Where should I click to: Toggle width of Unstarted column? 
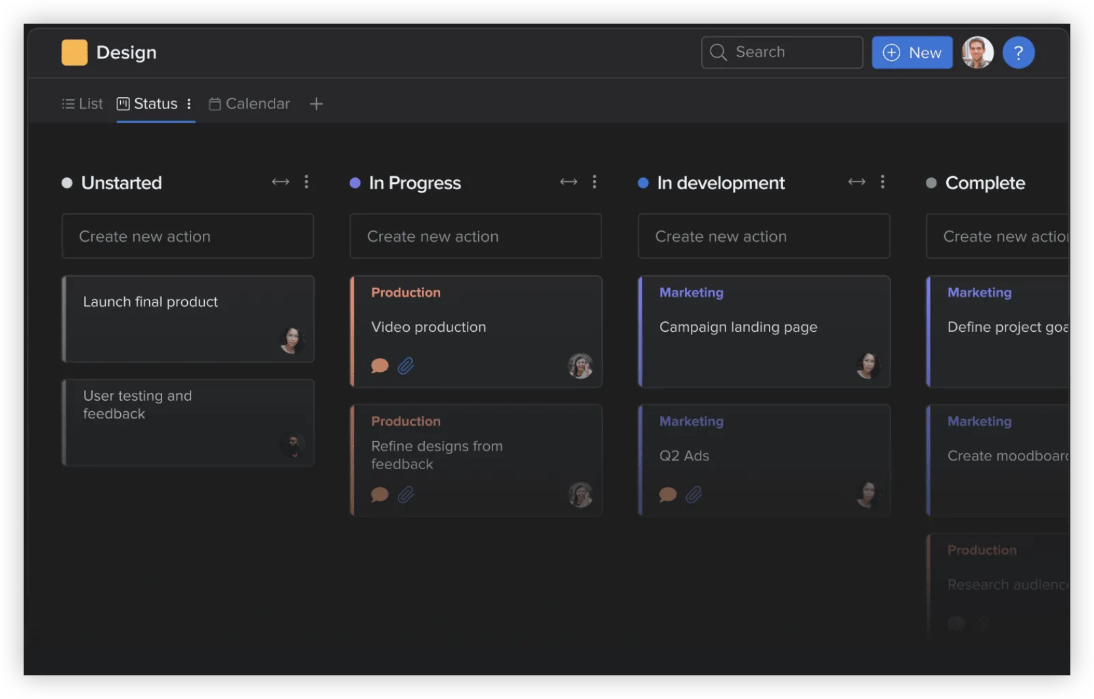280,182
